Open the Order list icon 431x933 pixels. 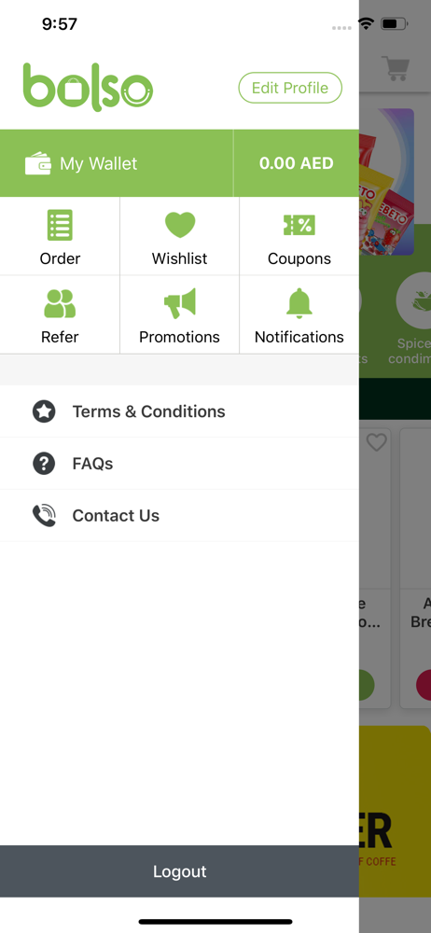pyautogui.click(x=60, y=225)
